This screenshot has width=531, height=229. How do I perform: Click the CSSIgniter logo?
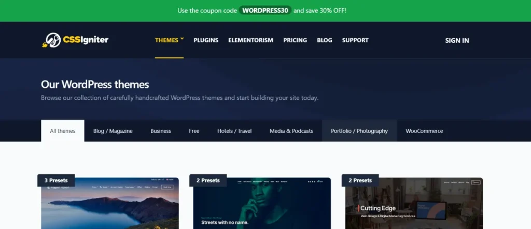(x=75, y=40)
